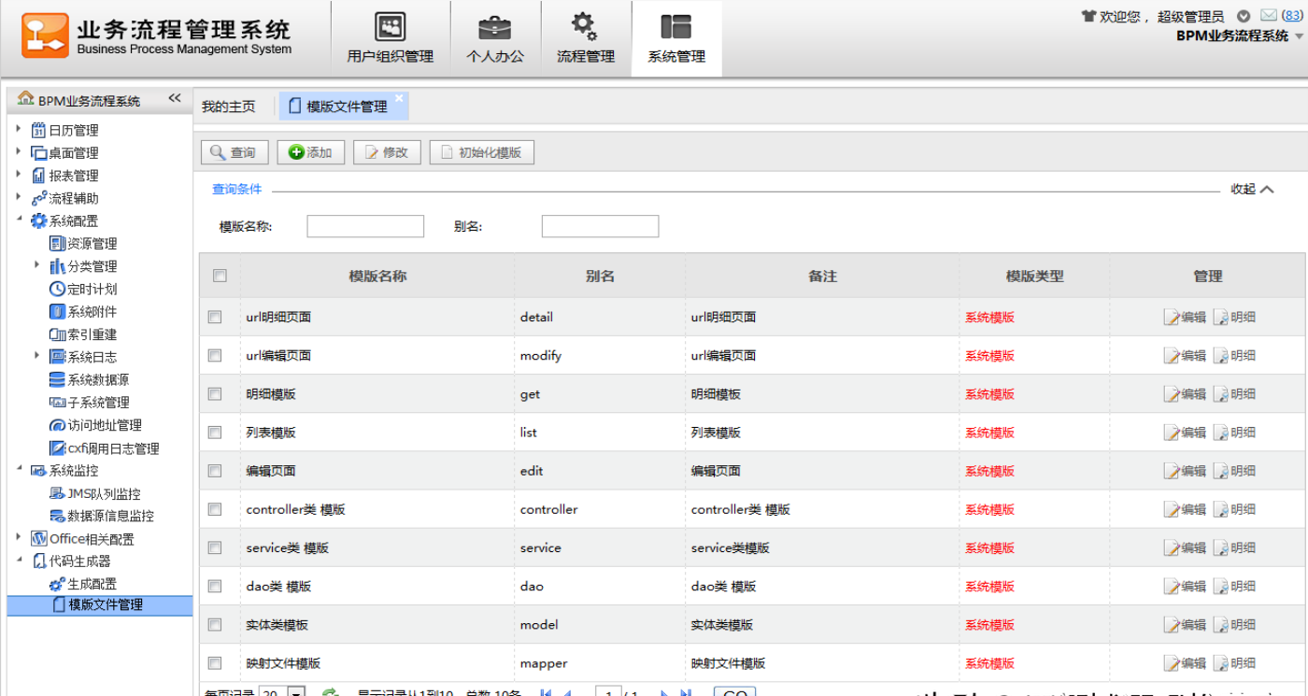Focus the 模版名称 input field
1308x696 pixels.
point(365,226)
